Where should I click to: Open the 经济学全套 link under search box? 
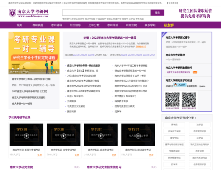90,19
